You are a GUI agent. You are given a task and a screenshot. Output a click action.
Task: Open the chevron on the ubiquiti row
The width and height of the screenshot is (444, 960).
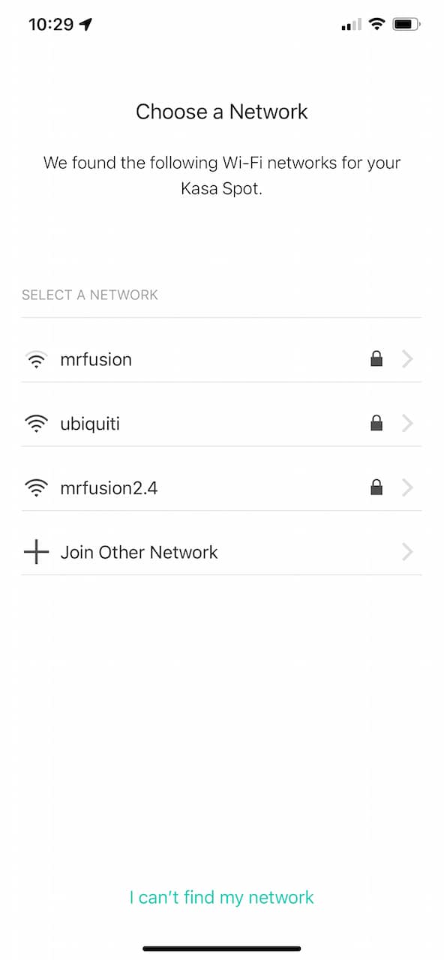coord(407,424)
